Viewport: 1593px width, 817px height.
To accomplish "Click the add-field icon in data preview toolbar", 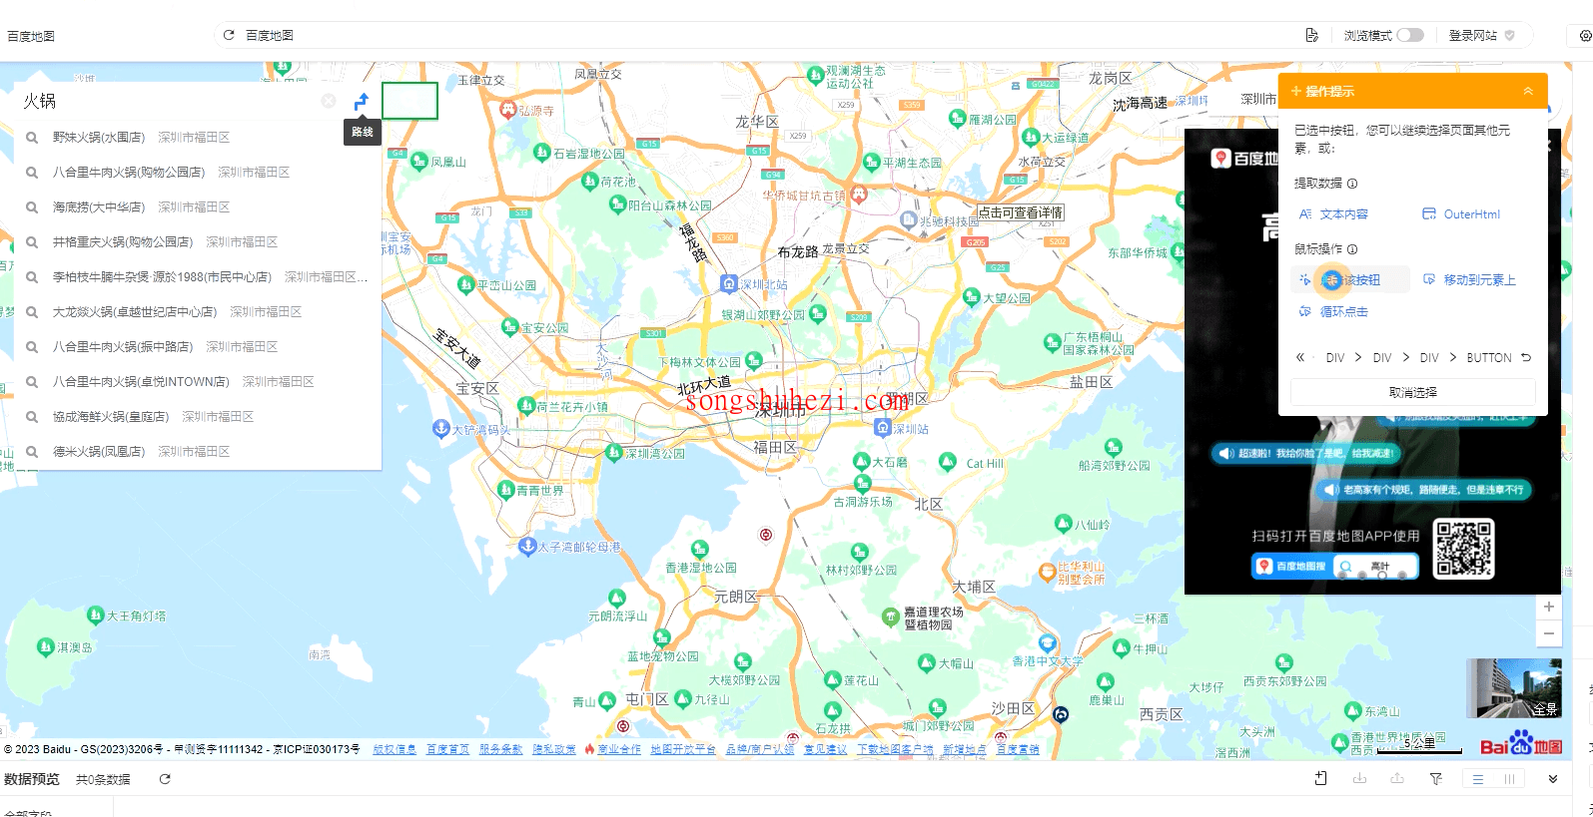I will click(x=1320, y=778).
